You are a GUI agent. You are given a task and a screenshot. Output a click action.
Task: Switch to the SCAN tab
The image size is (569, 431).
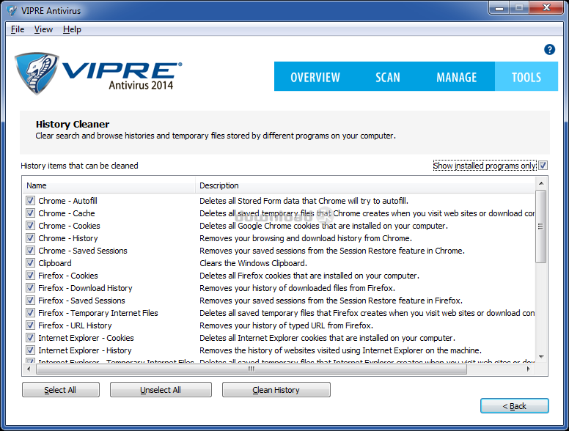coord(388,76)
